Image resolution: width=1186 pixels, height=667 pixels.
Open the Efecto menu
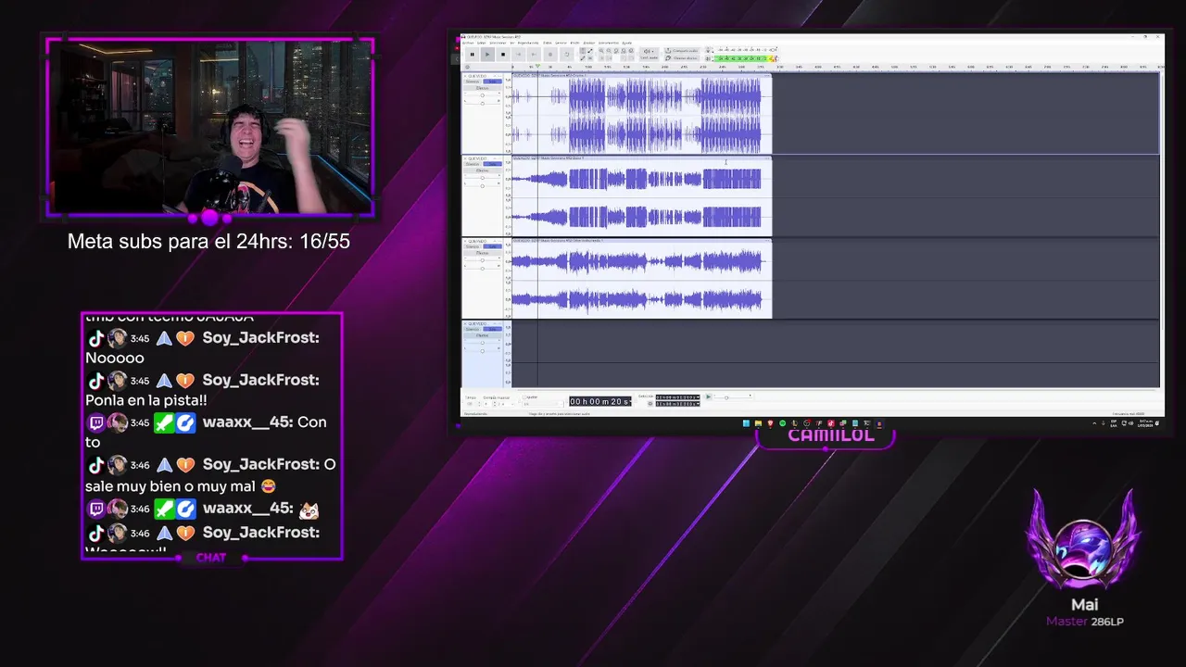pyautogui.click(x=574, y=43)
